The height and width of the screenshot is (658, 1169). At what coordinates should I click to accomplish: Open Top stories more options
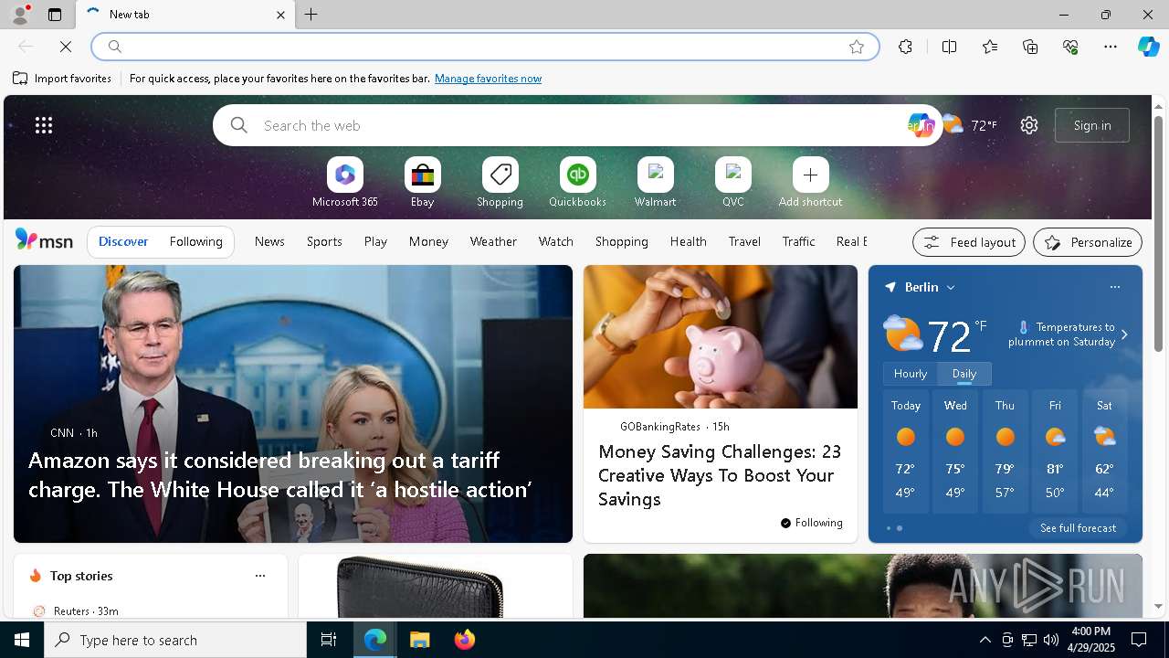[x=260, y=576]
